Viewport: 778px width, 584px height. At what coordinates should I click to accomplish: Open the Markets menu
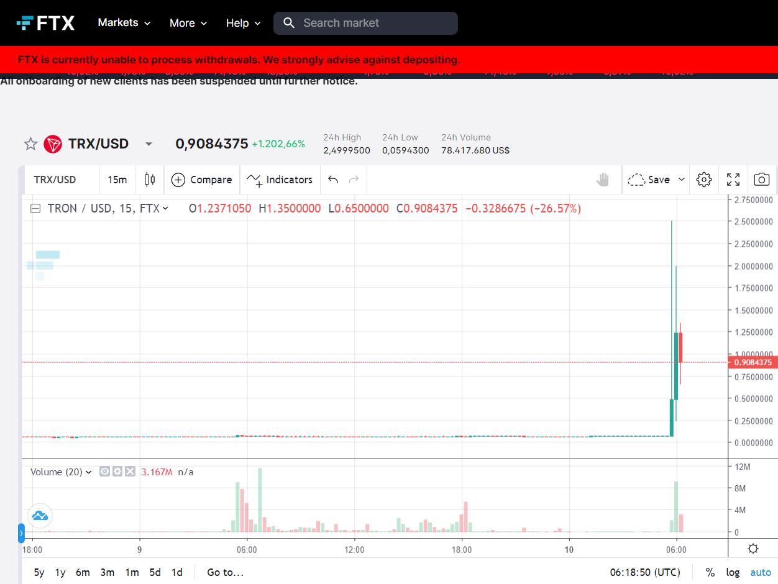point(124,23)
